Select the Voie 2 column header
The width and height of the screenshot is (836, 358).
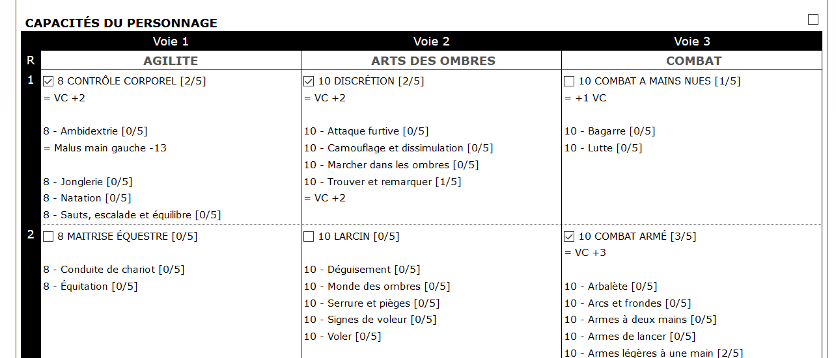431,42
